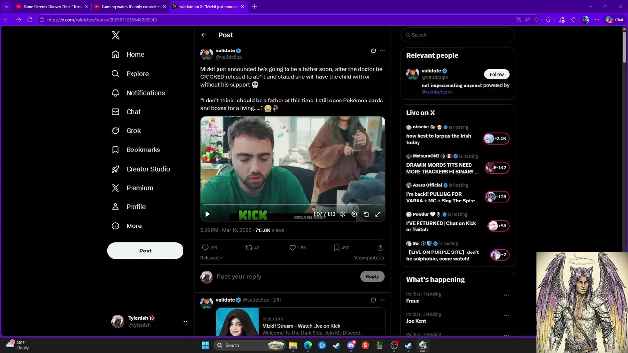Seek along the video progress bar
Image resolution: width=628 pixels, height=353 pixels.
[292, 204]
